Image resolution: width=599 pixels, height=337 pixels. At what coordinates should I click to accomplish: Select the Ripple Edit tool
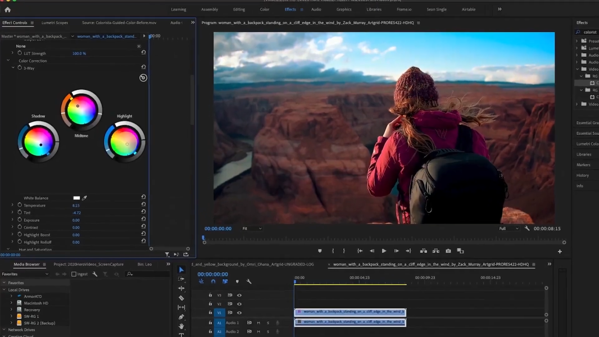[x=181, y=289]
